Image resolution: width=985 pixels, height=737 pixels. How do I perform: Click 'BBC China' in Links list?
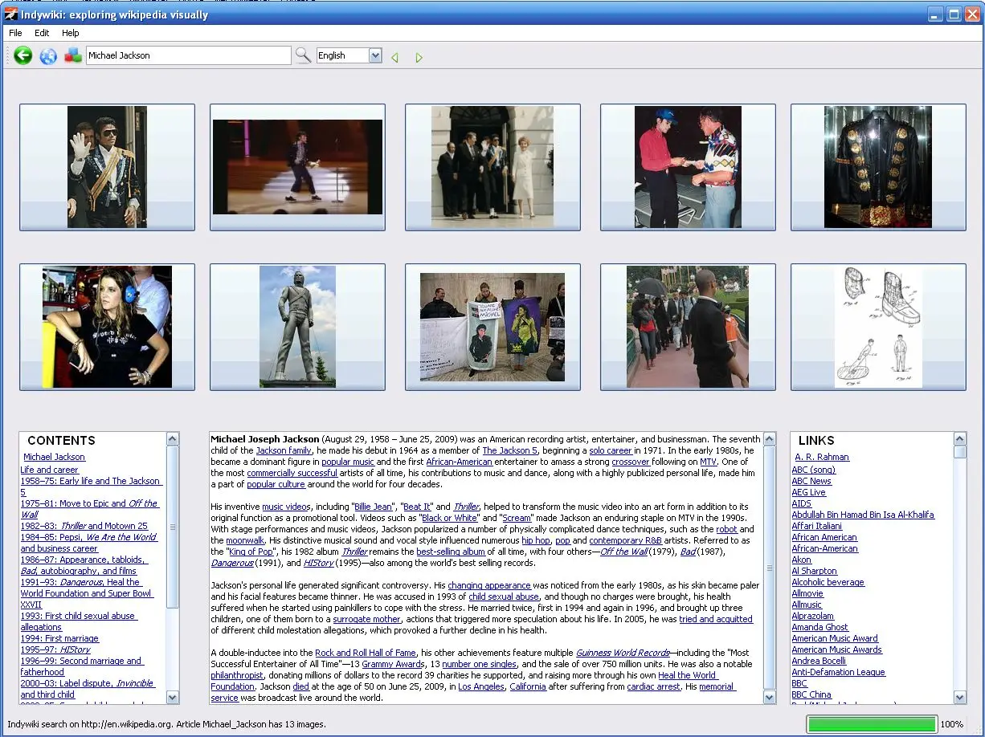point(811,694)
